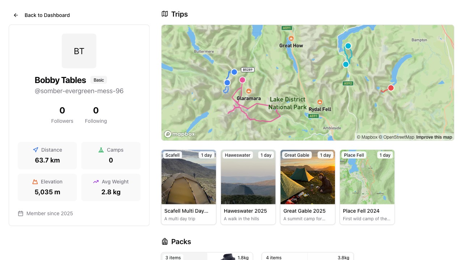Image resolution: width=463 pixels, height=260 pixels.
Task: Click the Glaramara peak icon on map
Action: 249,91
